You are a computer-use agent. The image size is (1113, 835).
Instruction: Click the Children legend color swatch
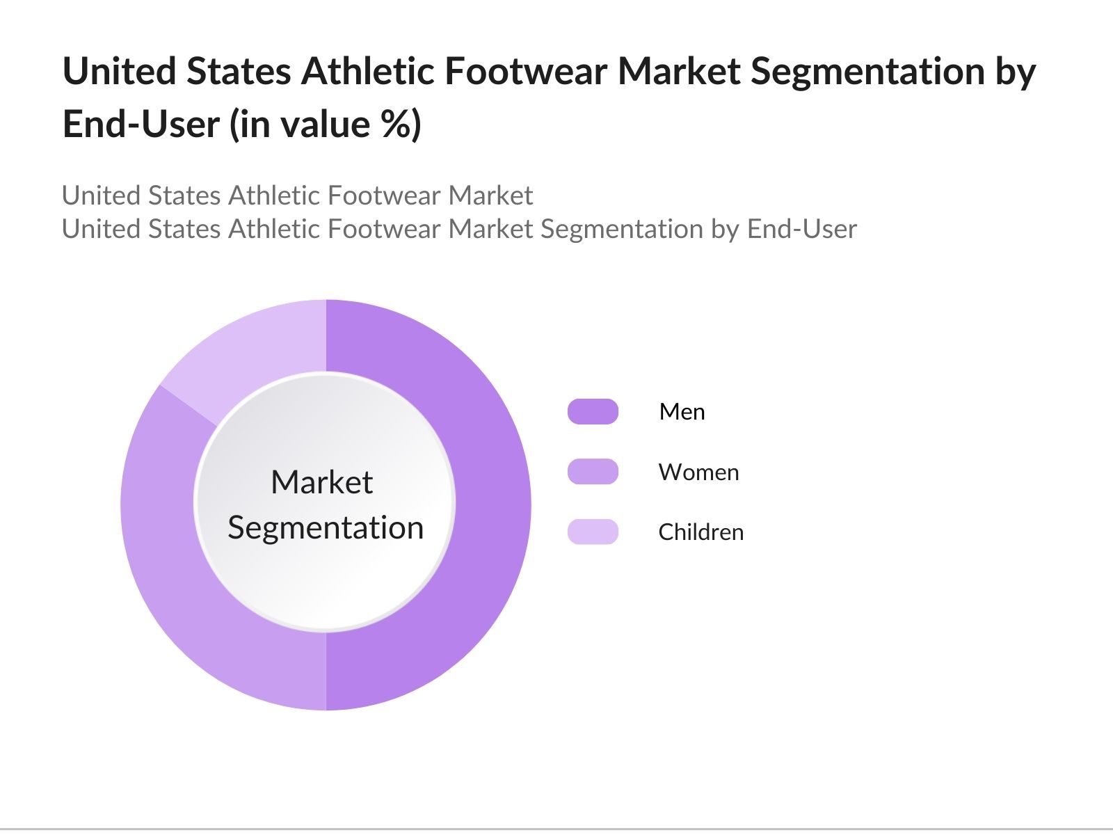[593, 532]
